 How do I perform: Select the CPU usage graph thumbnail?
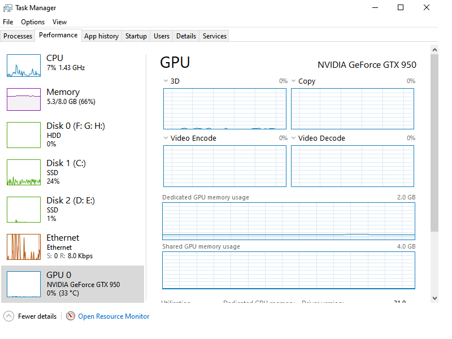tap(24, 66)
